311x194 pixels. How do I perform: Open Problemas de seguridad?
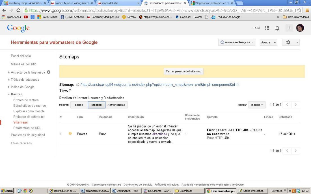coord(28,135)
